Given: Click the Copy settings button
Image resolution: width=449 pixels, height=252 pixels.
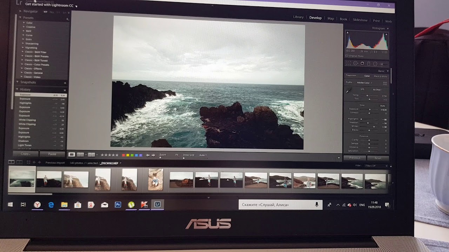Looking at the screenshot, I should pos(25,154).
